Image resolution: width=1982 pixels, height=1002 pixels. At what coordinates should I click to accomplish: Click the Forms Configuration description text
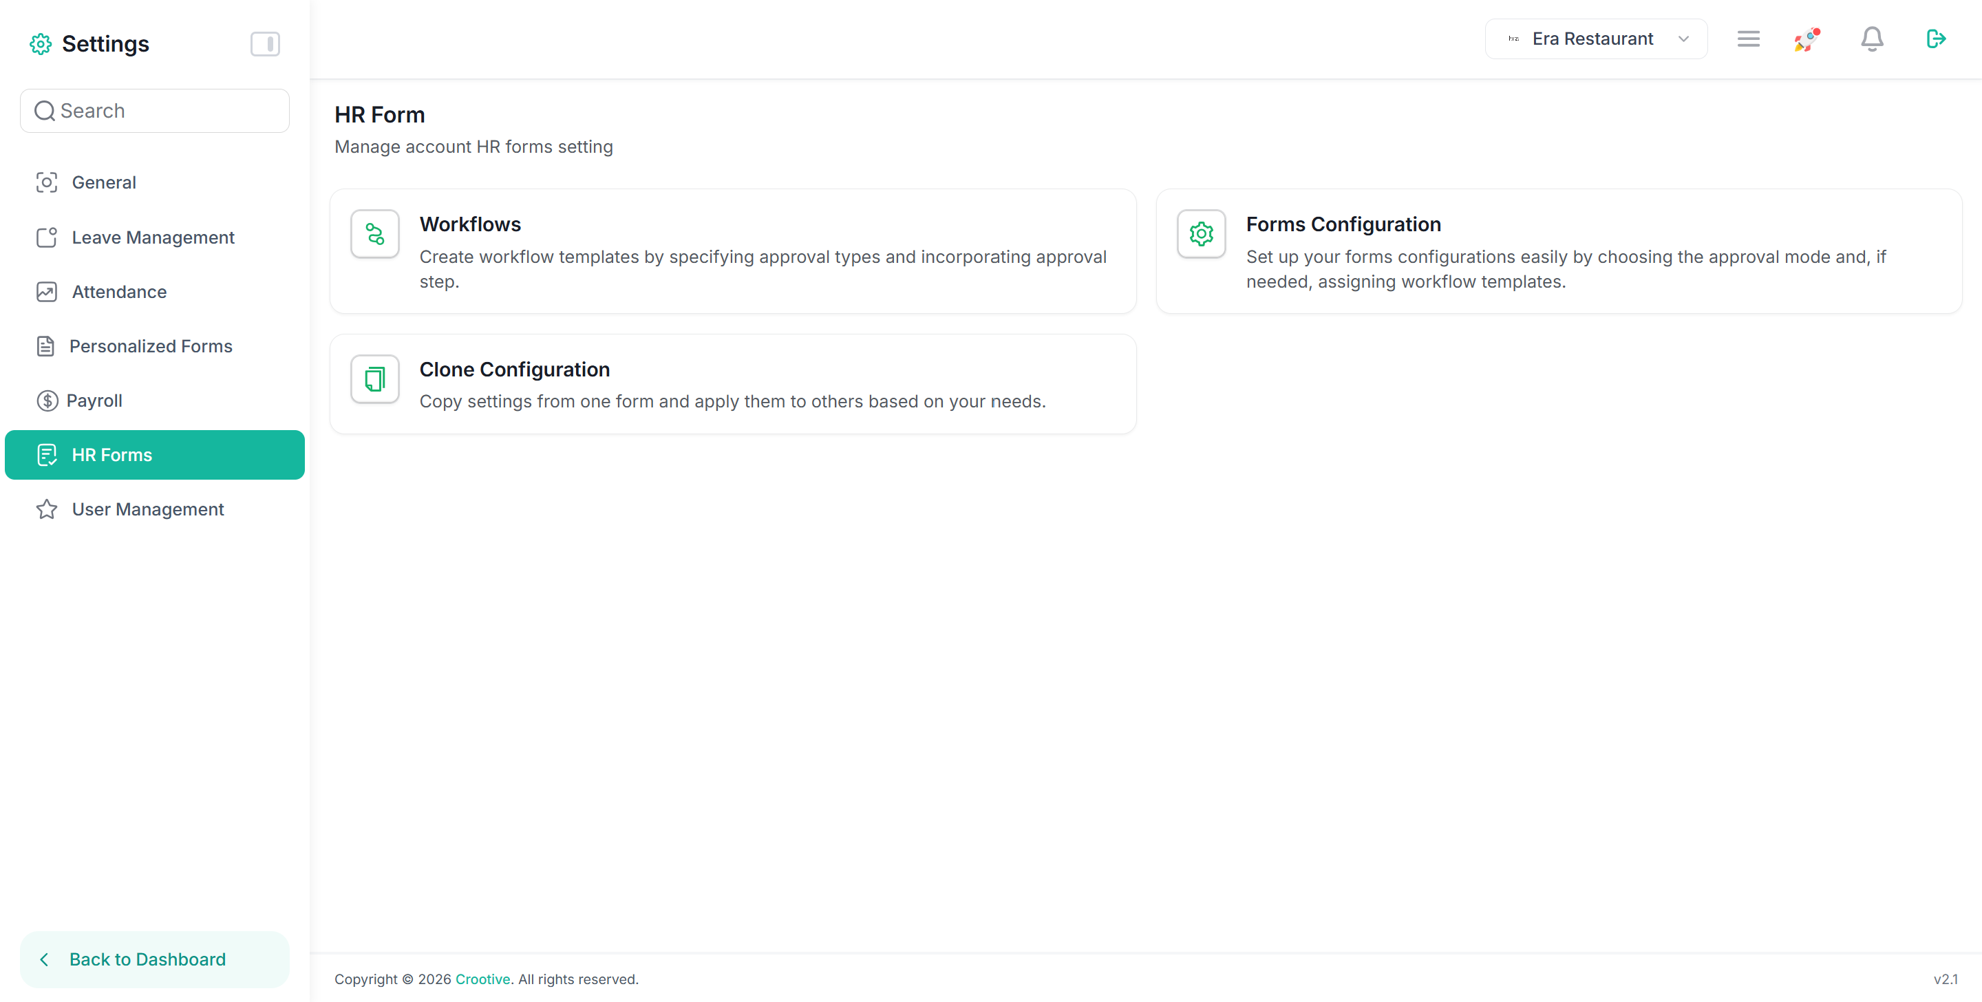1566,269
